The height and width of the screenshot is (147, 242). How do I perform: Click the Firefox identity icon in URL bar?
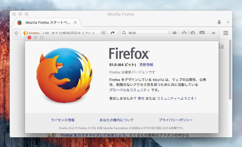click(x=32, y=33)
